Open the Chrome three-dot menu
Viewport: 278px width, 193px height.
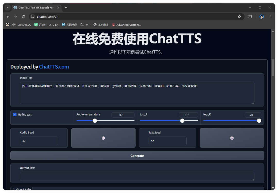tap(270, 17)
